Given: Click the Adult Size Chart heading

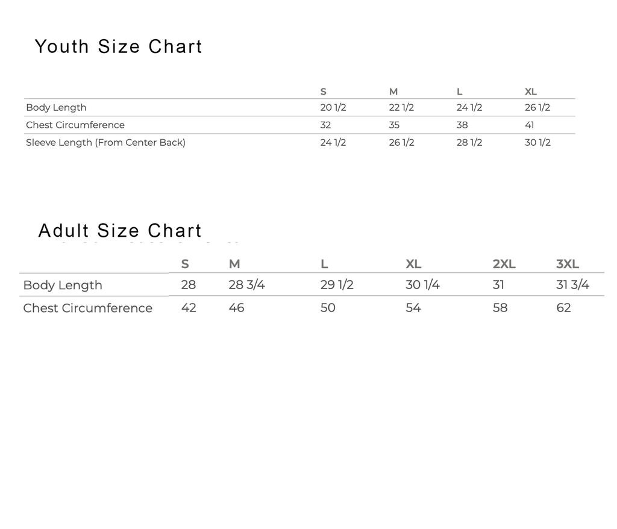Looking at the screenshot, I should [x=120, y=231].
